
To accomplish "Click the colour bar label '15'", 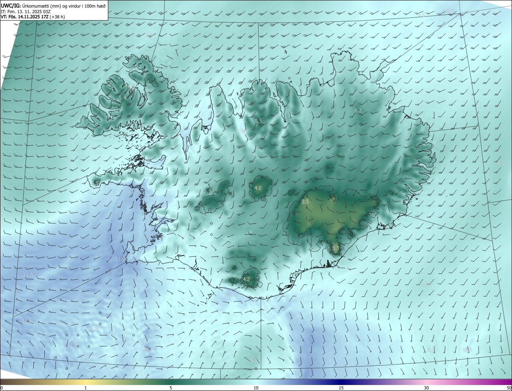I will 341,388.
